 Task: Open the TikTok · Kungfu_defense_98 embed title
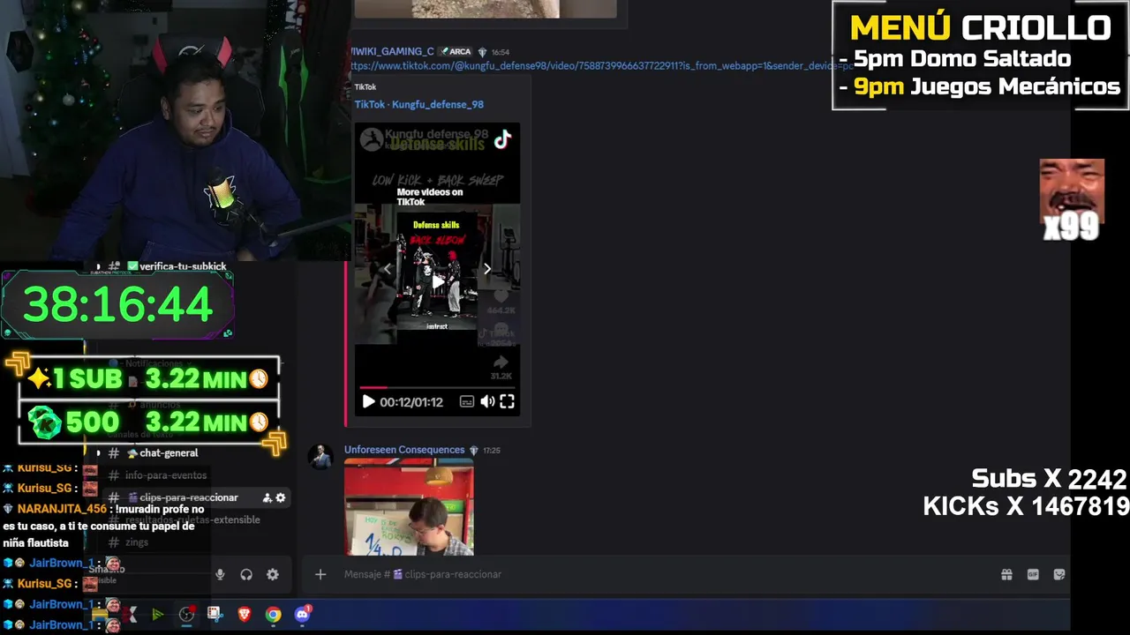point(419,104)
